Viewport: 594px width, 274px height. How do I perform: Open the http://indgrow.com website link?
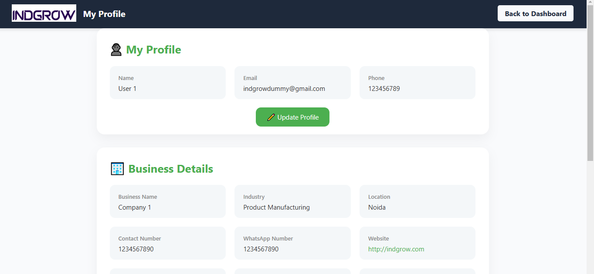pos(396,249)
